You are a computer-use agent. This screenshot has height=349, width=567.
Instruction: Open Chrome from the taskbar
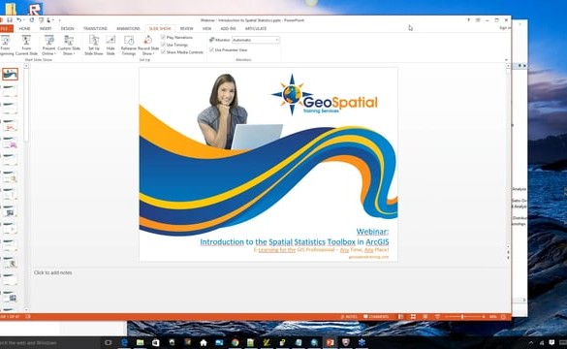[236, 342]
